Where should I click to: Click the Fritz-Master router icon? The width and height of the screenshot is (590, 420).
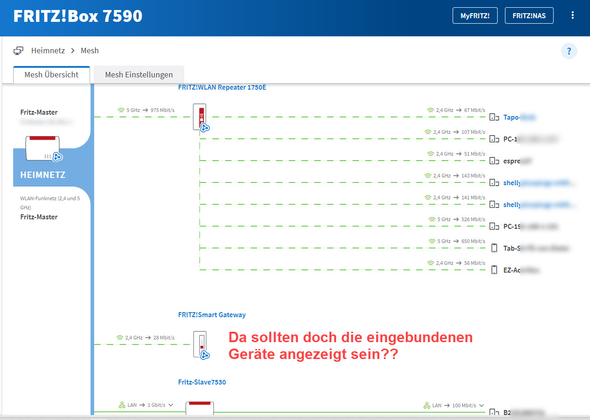point(43,149)
